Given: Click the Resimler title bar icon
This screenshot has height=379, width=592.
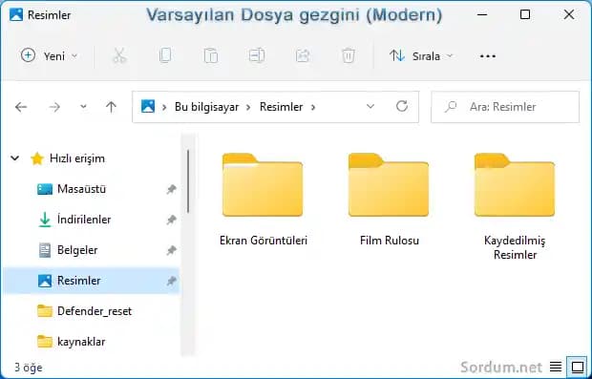Looking at the screenshot, I should click(16, 14).
